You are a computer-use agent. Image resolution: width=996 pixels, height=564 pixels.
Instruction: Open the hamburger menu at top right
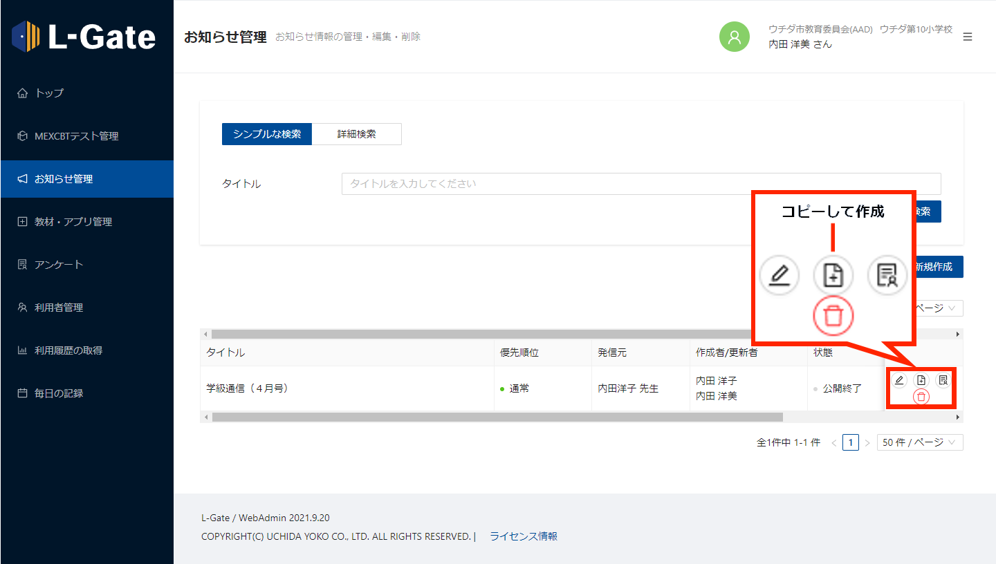[x=968, y=37]
